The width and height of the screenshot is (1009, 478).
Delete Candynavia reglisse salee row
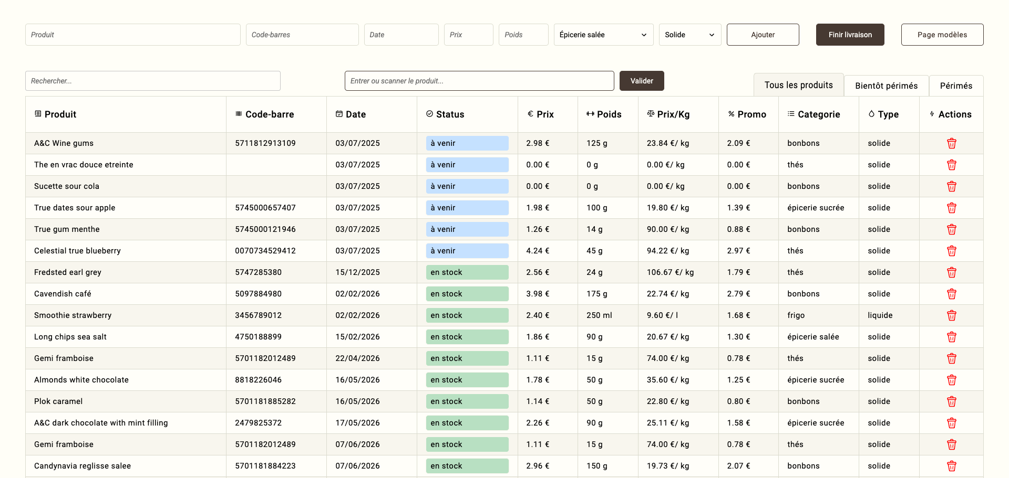pyautogui.click(x=951, y=466)
